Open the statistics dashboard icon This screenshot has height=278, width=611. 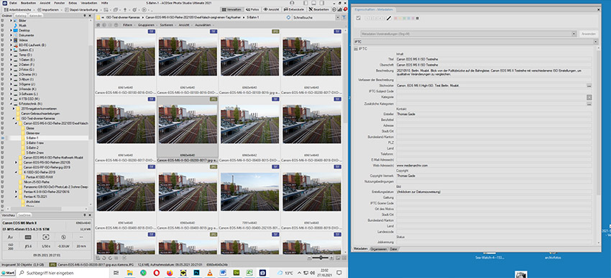pos(340,9)
